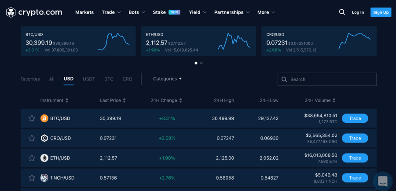Select the second carousel page dot
Viewport: 396px width, 191px height.
tap(201, 63)
